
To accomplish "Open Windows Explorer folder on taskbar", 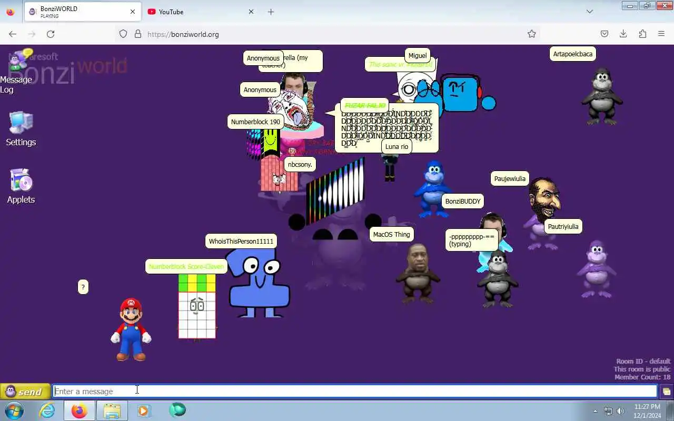I will pyautogui.click(x=112, y=410).
